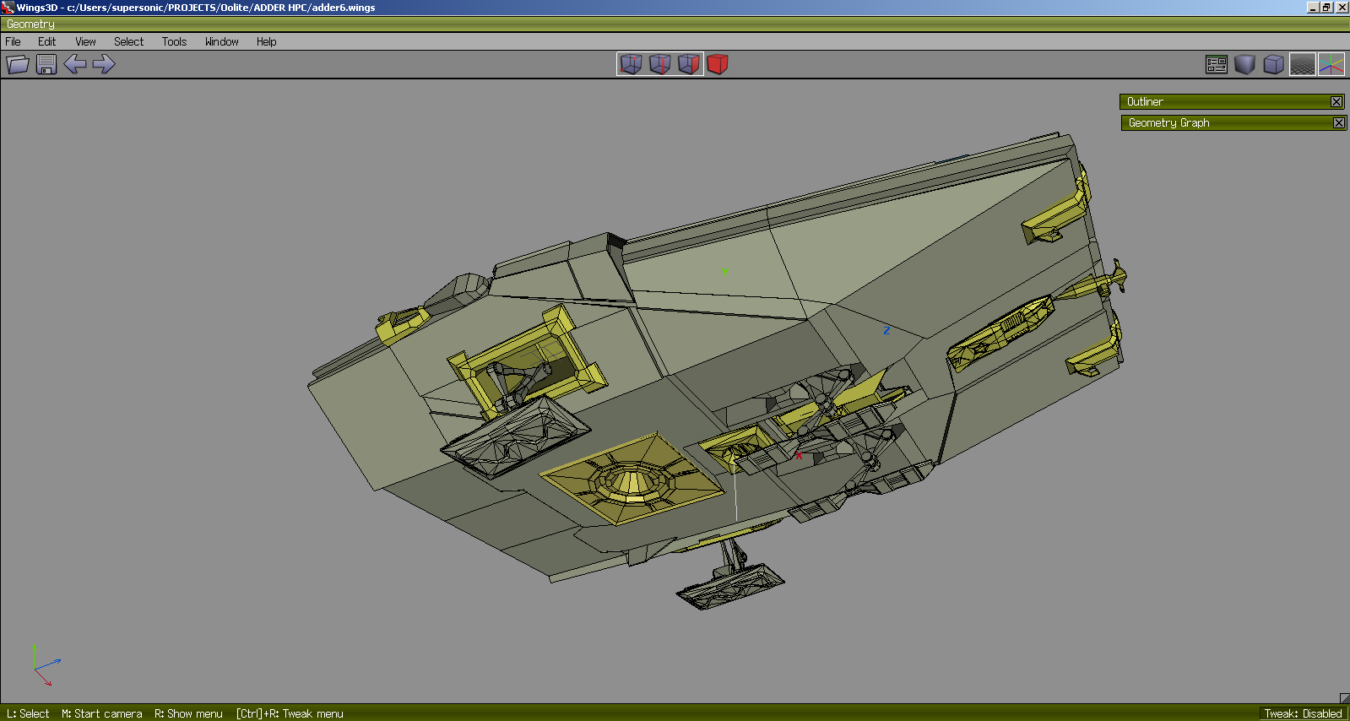Click the Geometry window title bar

[675, 24]
